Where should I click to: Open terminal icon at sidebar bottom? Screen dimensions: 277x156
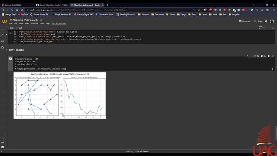[3, 147]
